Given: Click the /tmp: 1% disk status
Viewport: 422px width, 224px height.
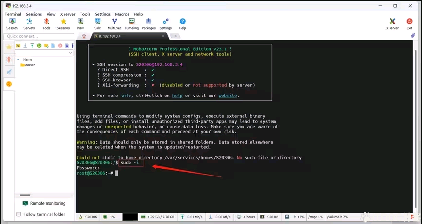Looking at the screenshot, I should [x=316, y=217].
